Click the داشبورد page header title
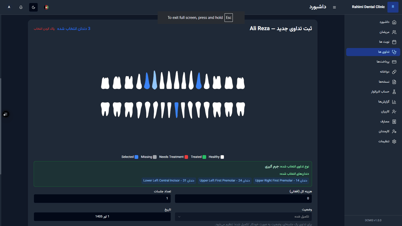The width and height of the screenshot is (402, 226). (x=318, y=7)
